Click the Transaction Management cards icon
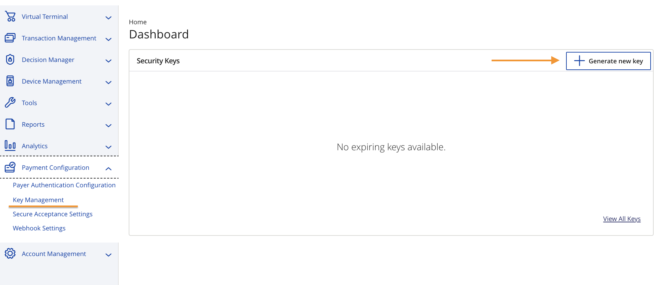 pos(10,38)
